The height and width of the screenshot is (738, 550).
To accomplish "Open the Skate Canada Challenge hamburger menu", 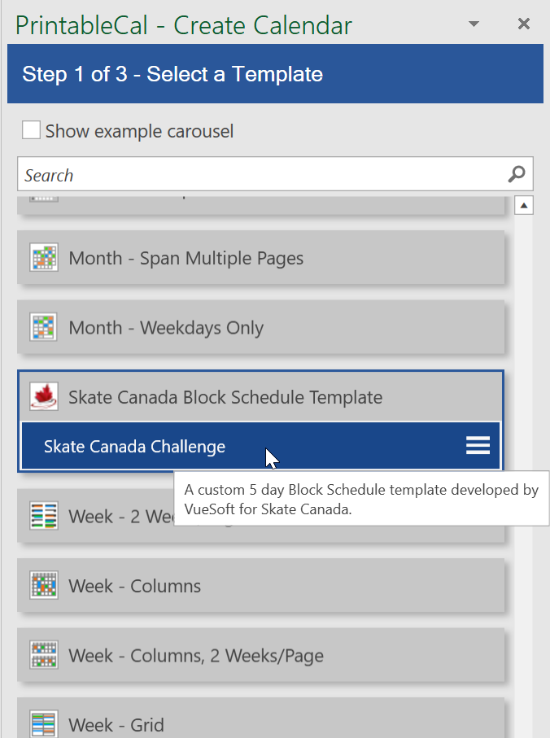I will pyautogui.click(x=478, y=445).
